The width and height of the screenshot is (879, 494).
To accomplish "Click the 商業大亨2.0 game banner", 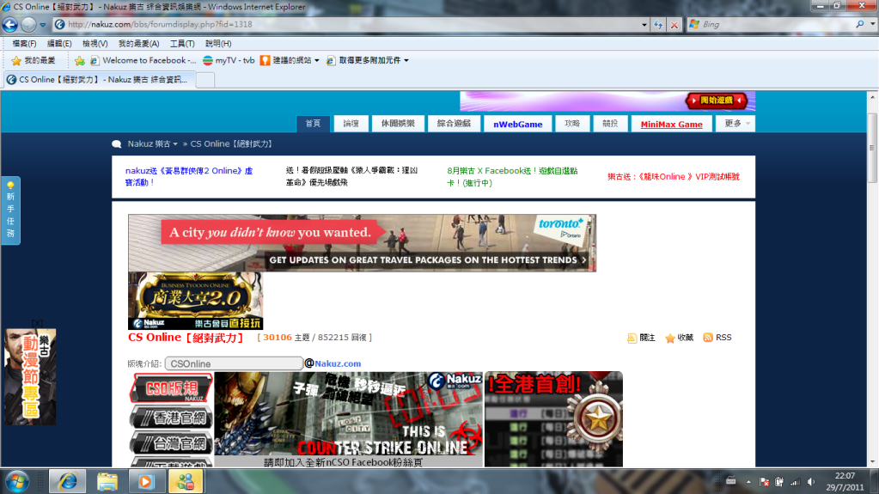I will click(196, 301).
